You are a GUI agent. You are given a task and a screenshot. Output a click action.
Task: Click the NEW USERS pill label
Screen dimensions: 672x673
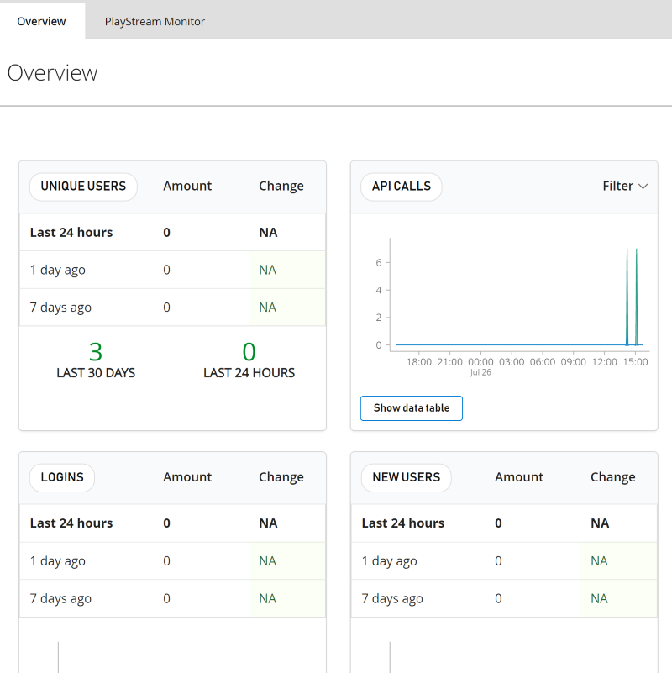click(x=406, y=477)
